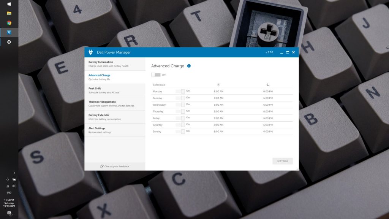The width and height of the screenshot is (389, 219).
Task: Maximize the Dell Power Manager window
Action: coord(288,52)
